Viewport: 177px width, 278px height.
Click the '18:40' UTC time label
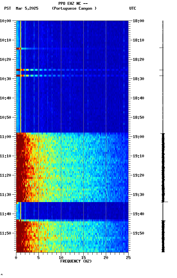coord(139,98)
